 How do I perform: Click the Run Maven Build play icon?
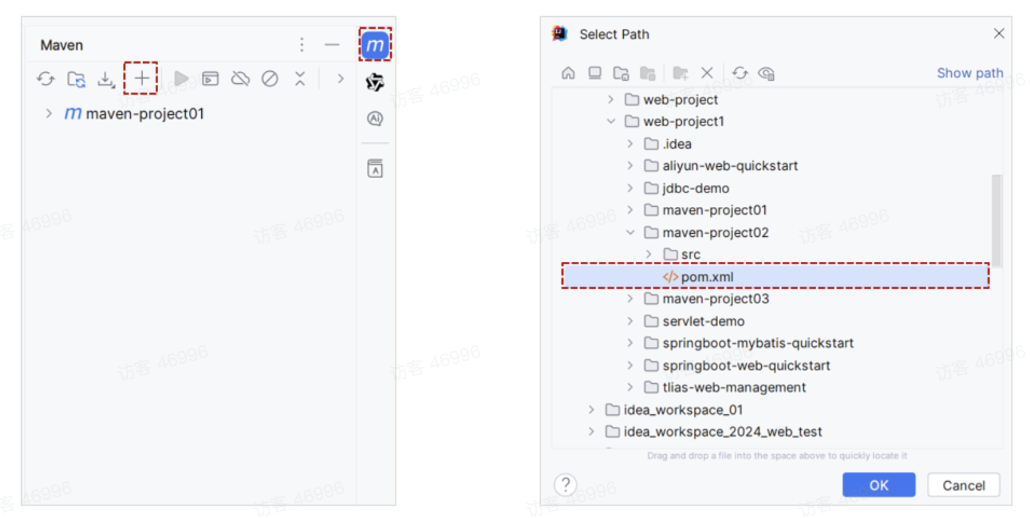click(x=181, y=79)
